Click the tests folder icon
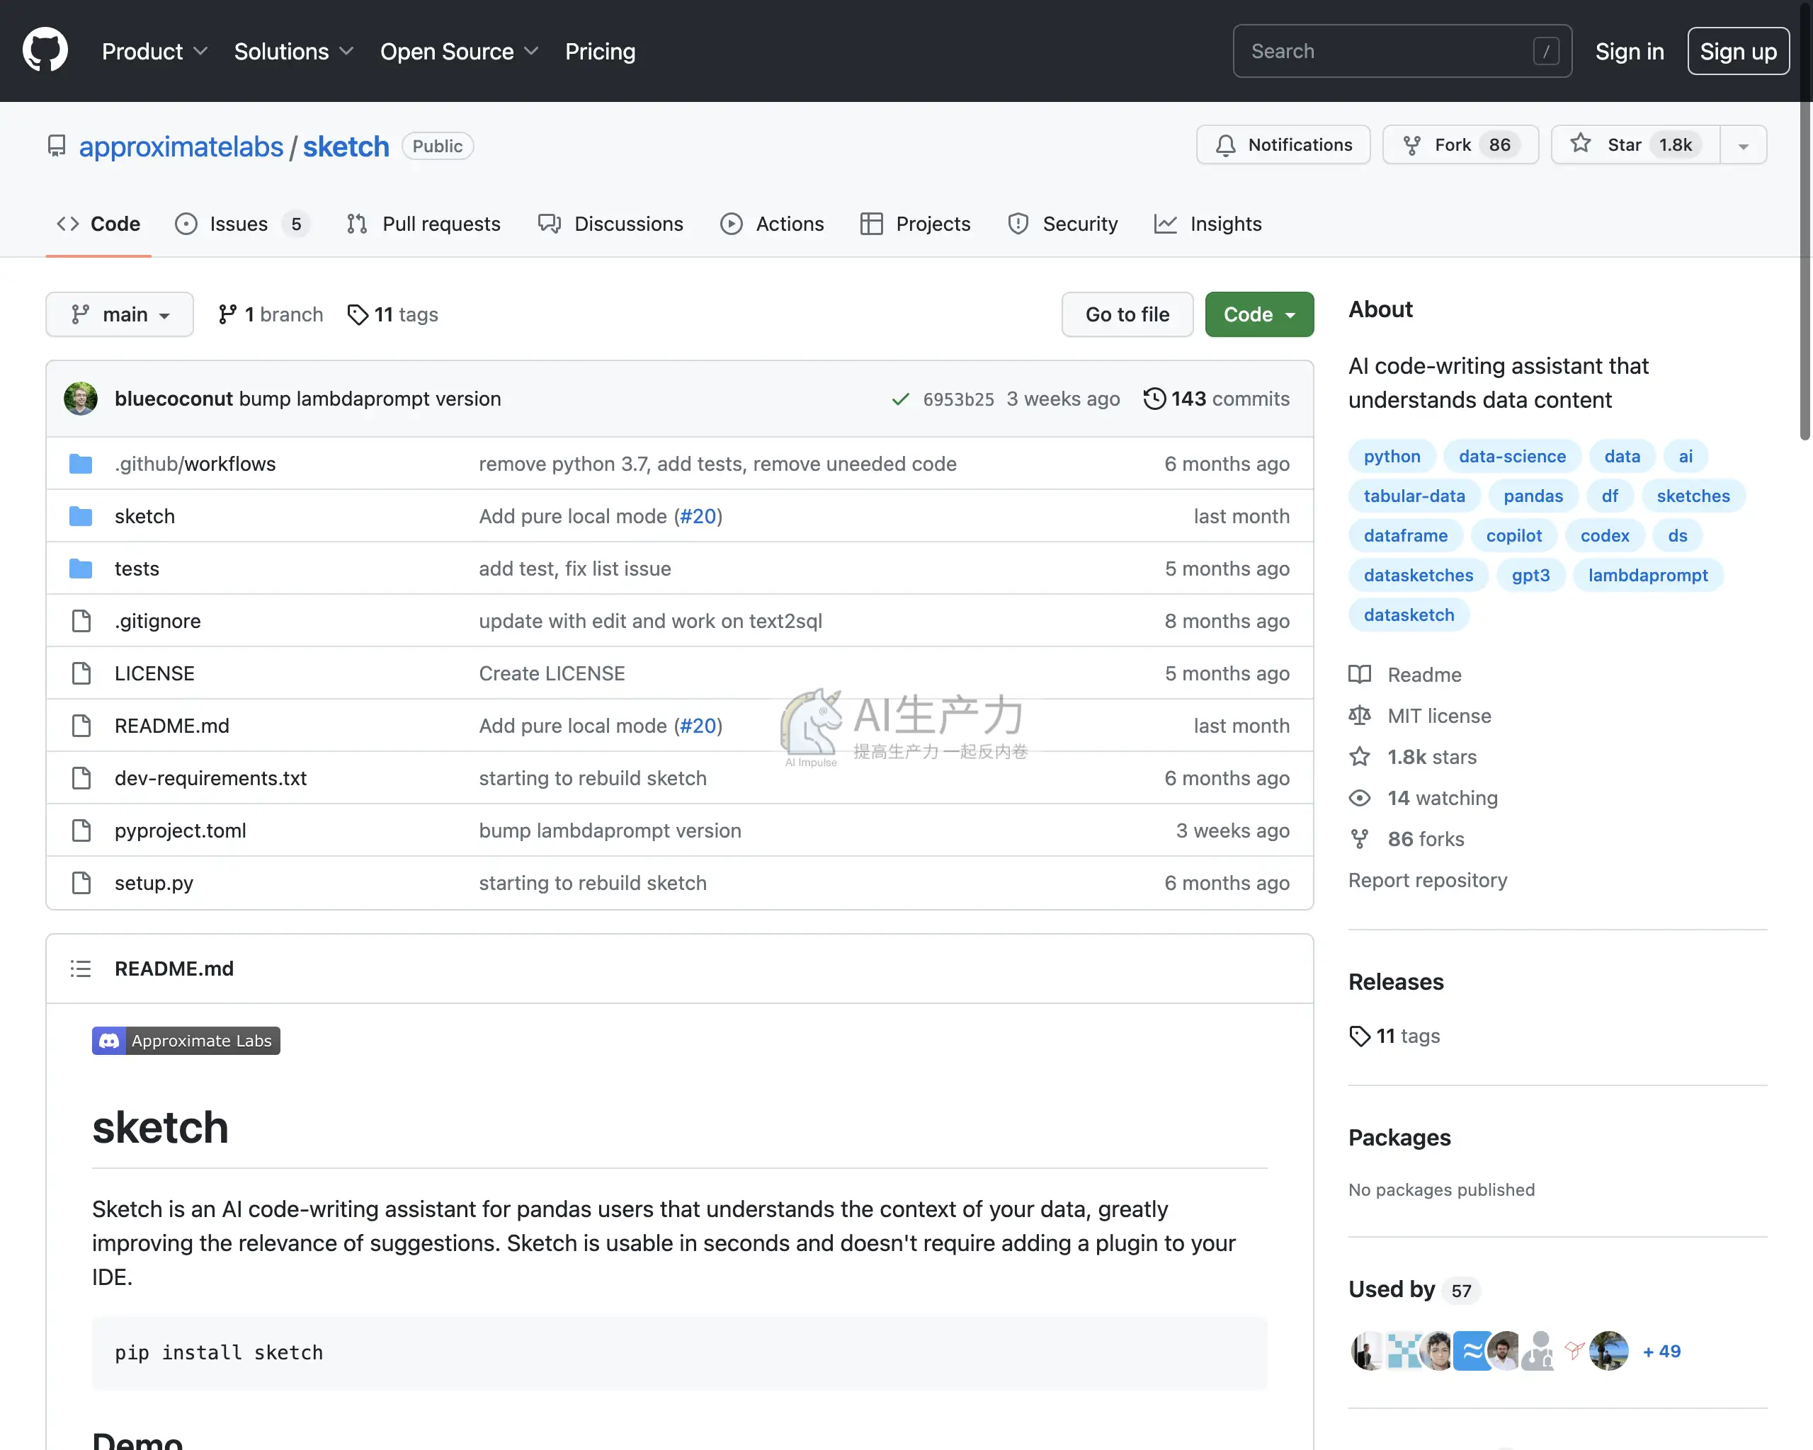The image size is (1813, 1450). (x=81, y=569)
